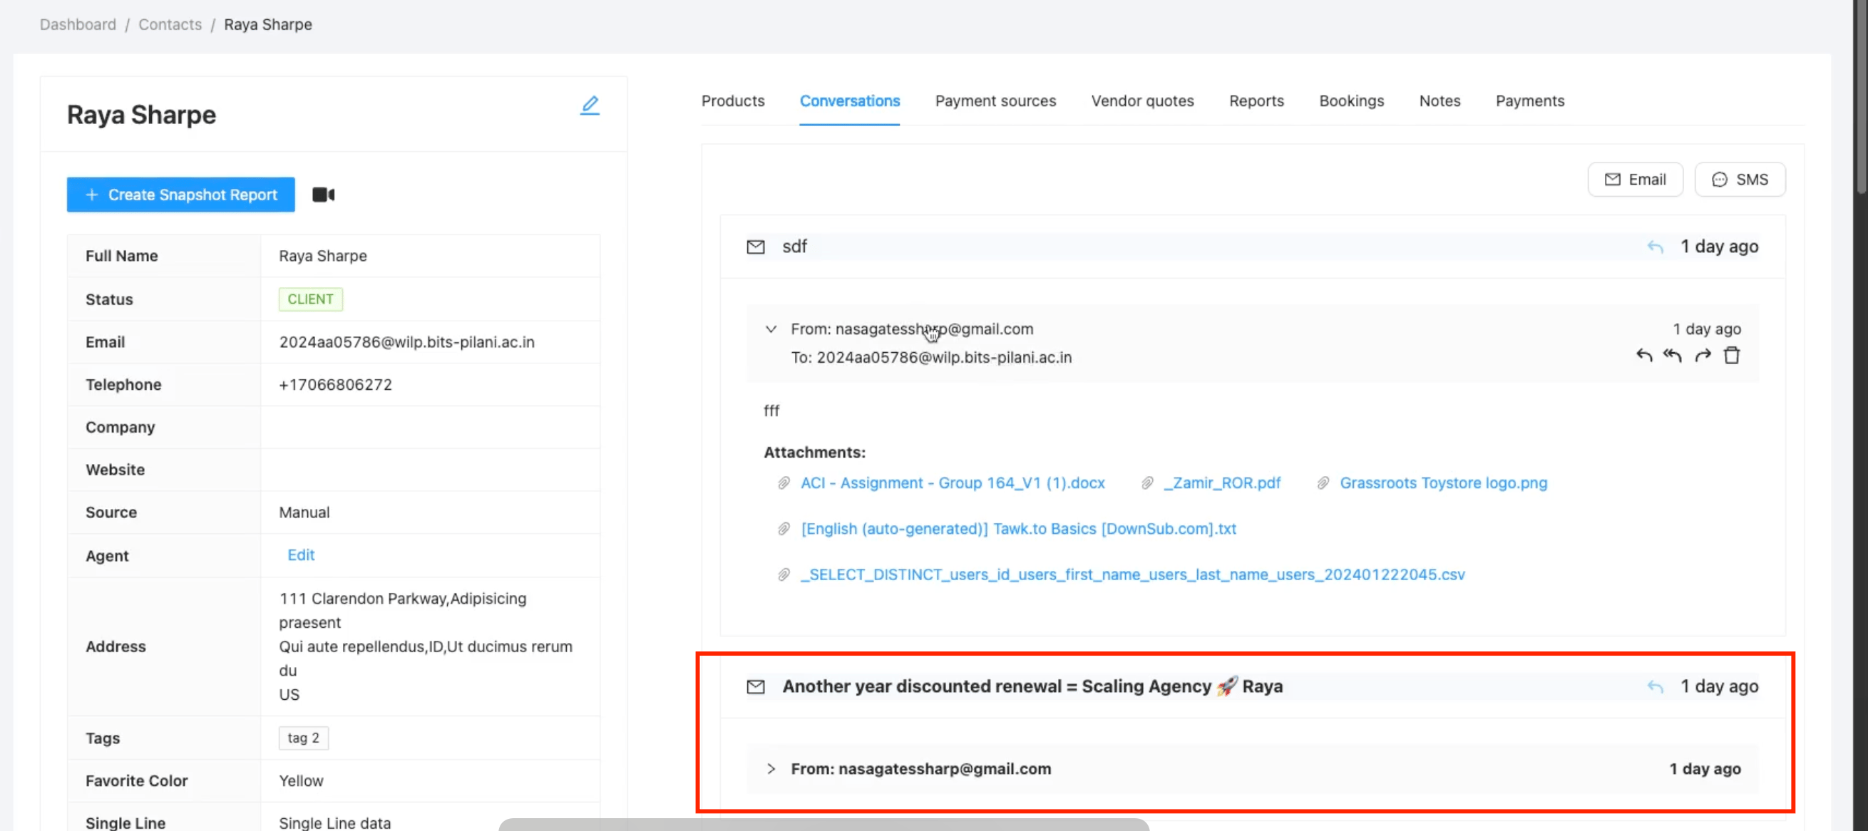
Task: Click the forward arrow icon on the email
Action: pos(1703,356)
